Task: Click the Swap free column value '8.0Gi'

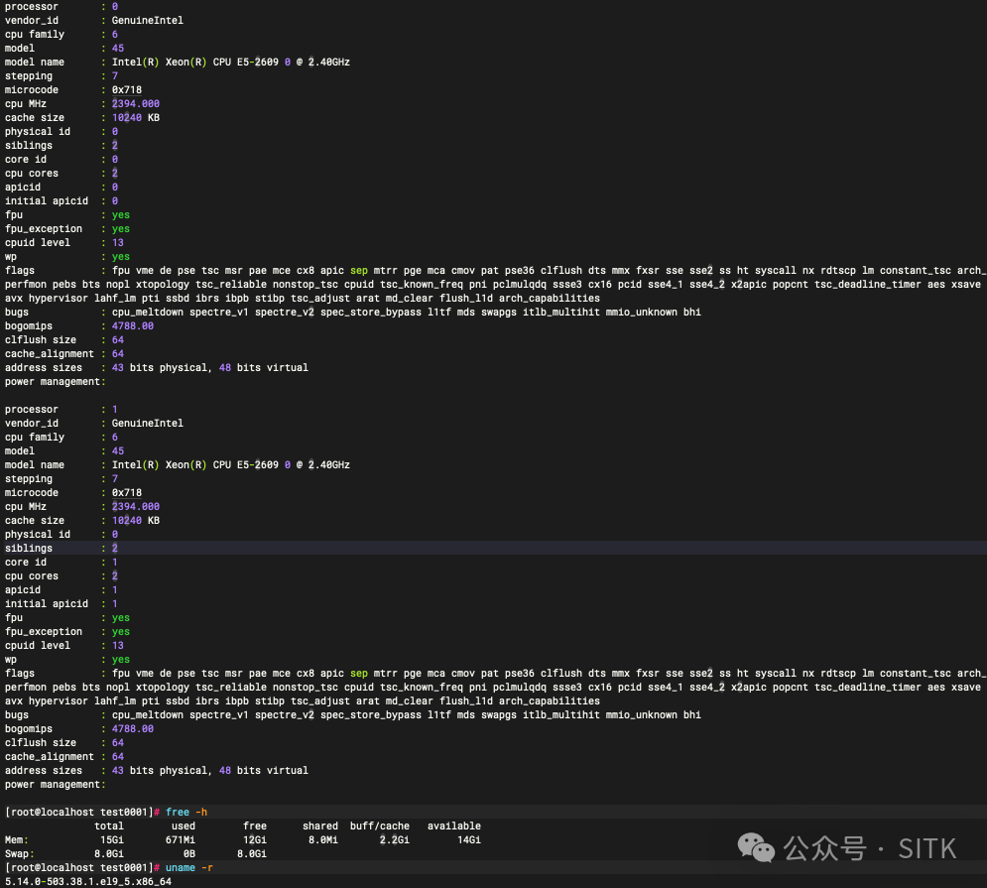Action: [x=252, y=853]
